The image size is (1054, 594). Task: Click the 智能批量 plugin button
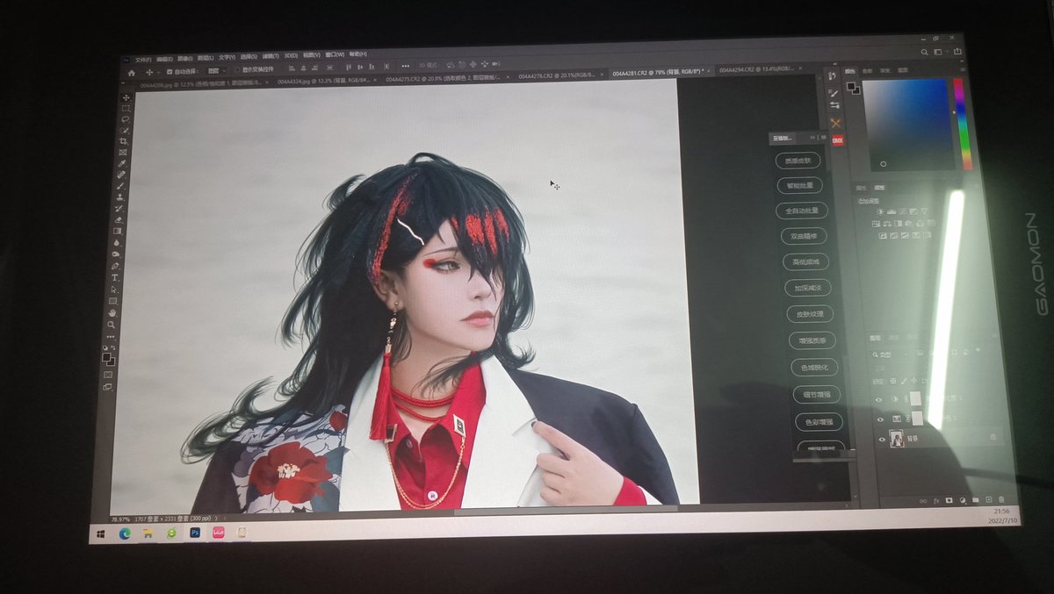pos(799,185)
